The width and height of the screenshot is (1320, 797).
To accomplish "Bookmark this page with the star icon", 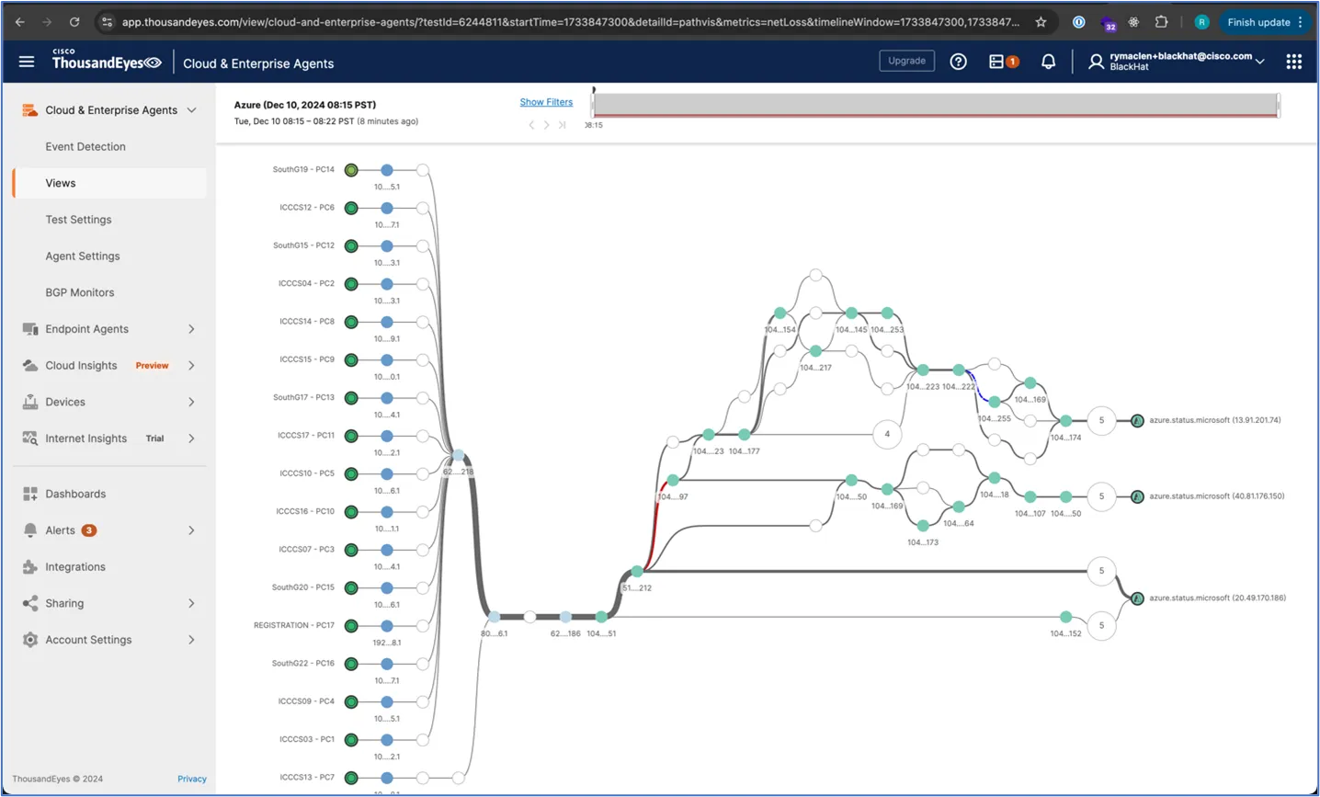I will (1041, 22).
